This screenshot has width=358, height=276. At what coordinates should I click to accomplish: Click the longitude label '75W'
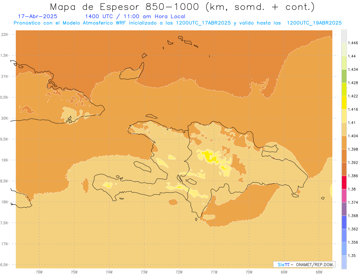[x=74, y=272]
